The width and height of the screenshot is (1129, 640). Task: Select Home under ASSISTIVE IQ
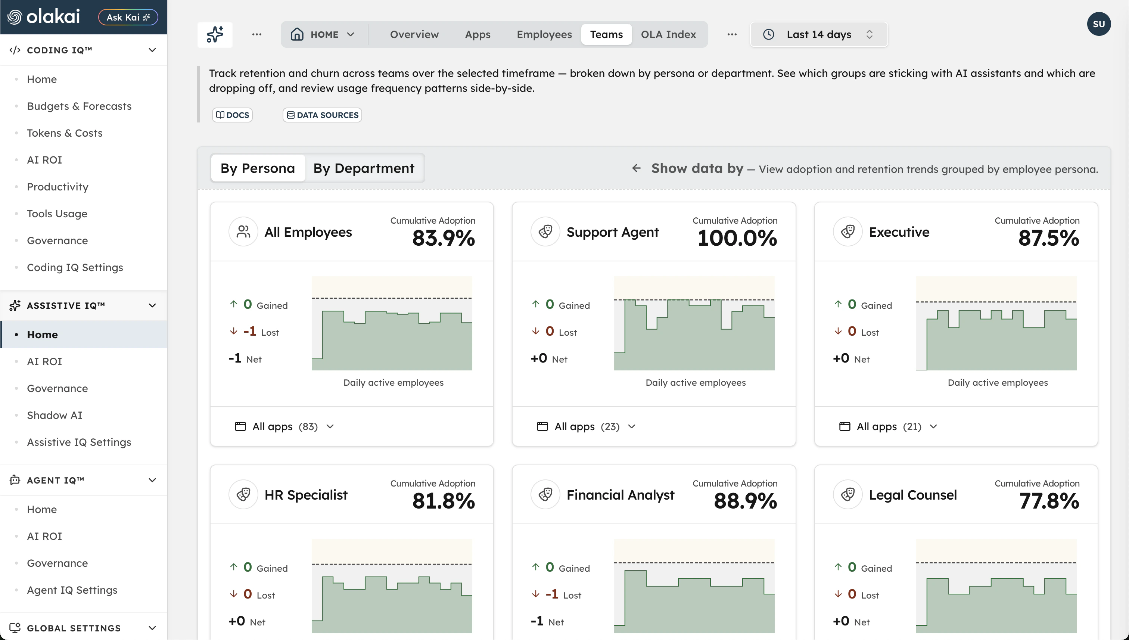click(84, 335)
